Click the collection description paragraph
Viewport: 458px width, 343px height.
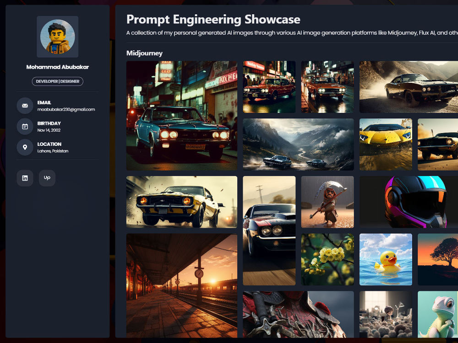292,33
